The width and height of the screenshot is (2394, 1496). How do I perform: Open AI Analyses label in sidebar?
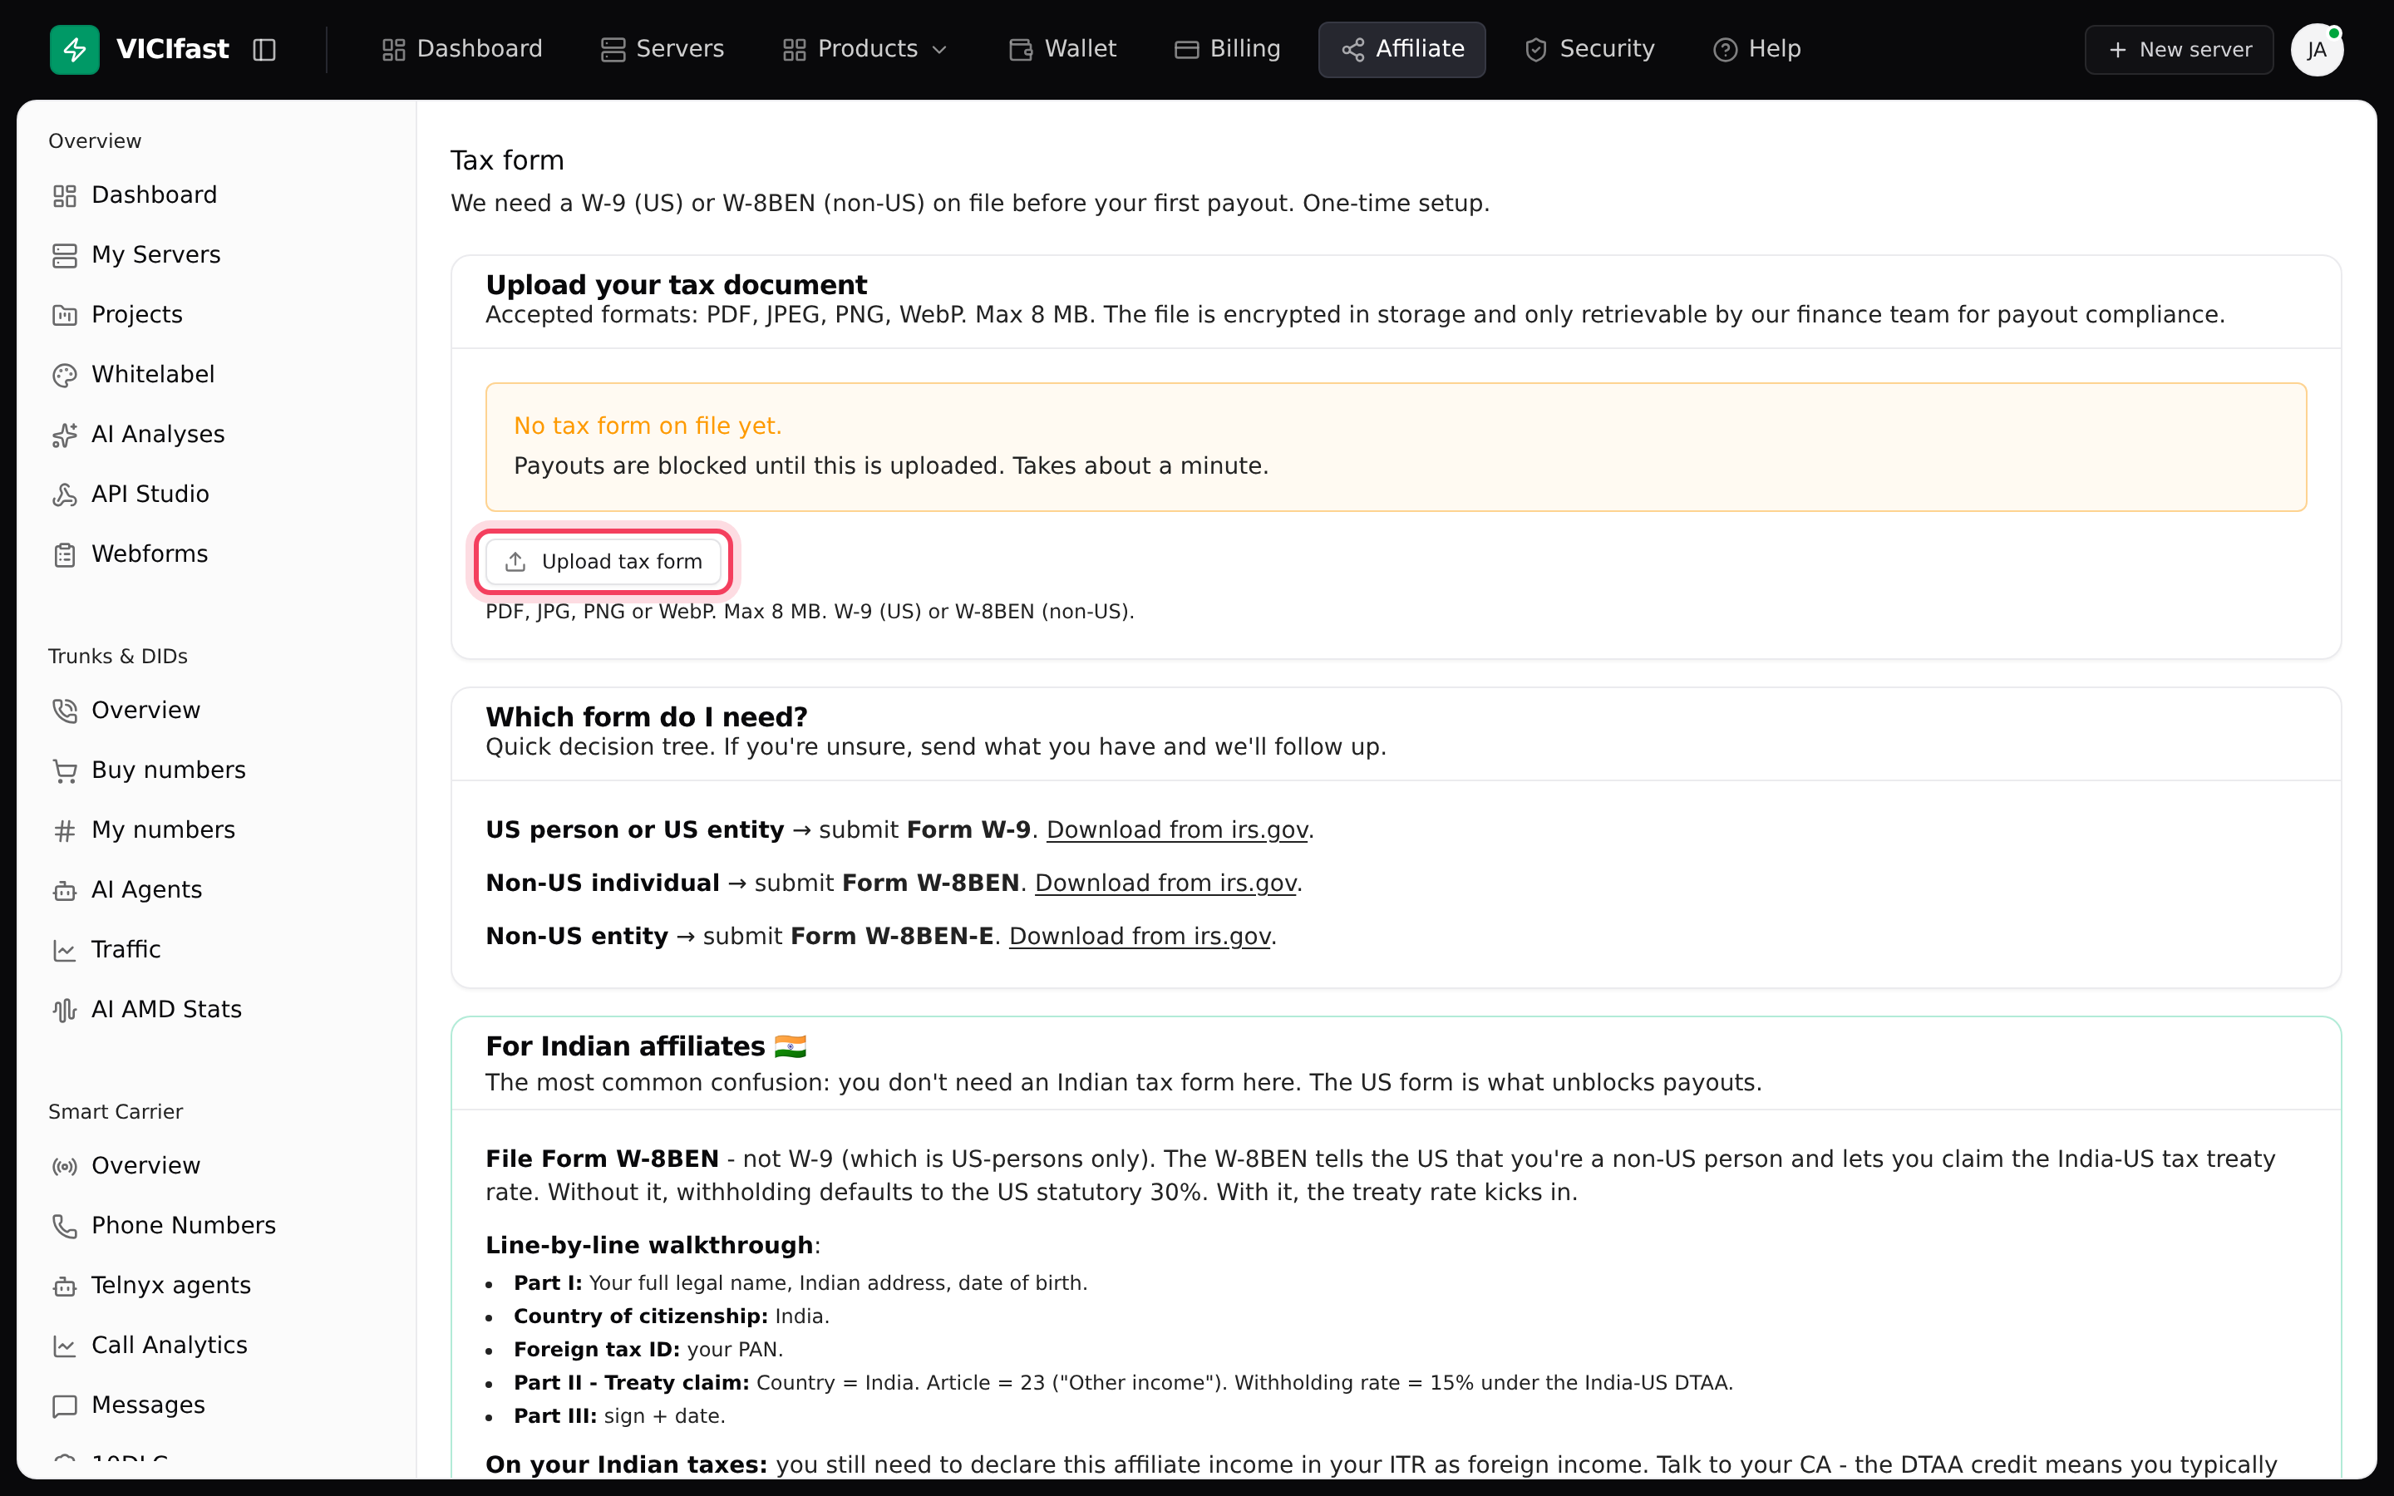(158, 435)
